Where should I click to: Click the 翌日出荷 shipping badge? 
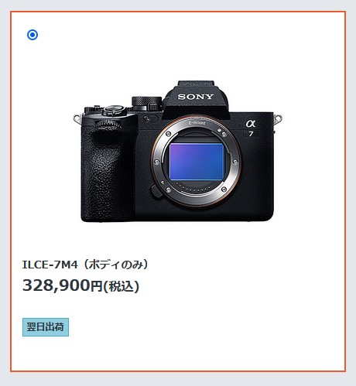click(x=46, y=327)
